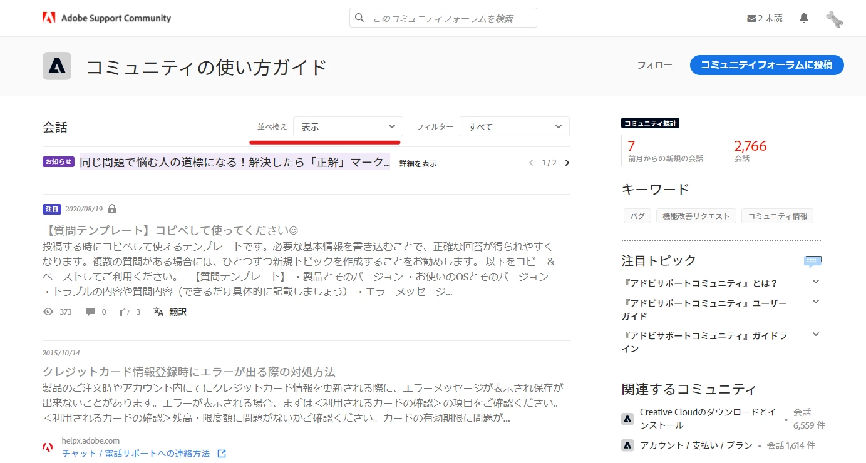The height and width of the screenshot is (463, 866).
Task: Go to next announcement arrow
Action: coord(567,163)
